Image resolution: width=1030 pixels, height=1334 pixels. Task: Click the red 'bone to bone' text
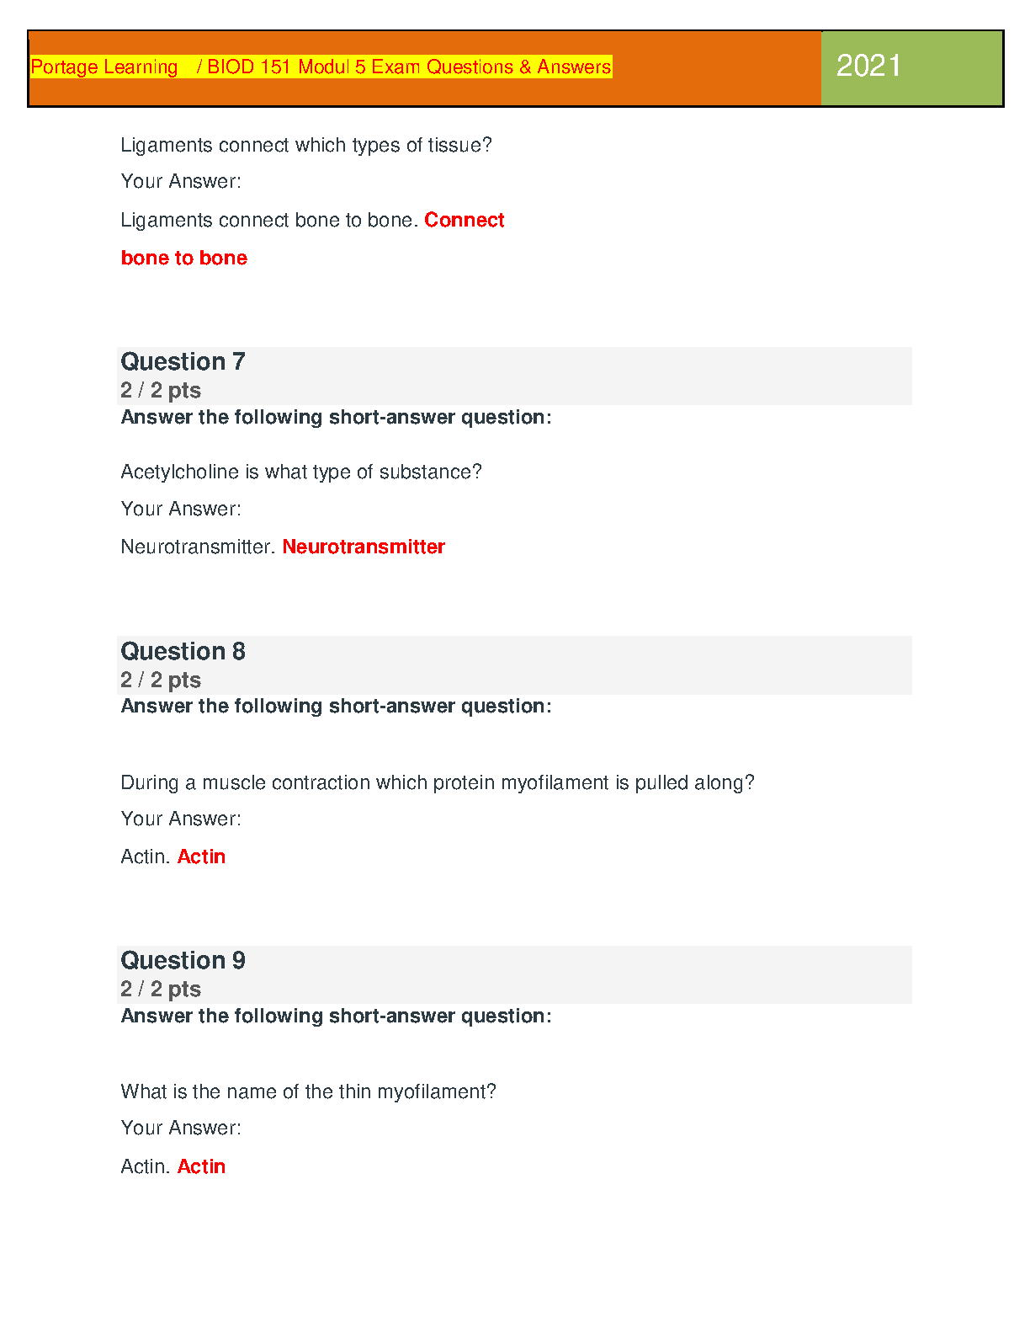tap(183, 258)
